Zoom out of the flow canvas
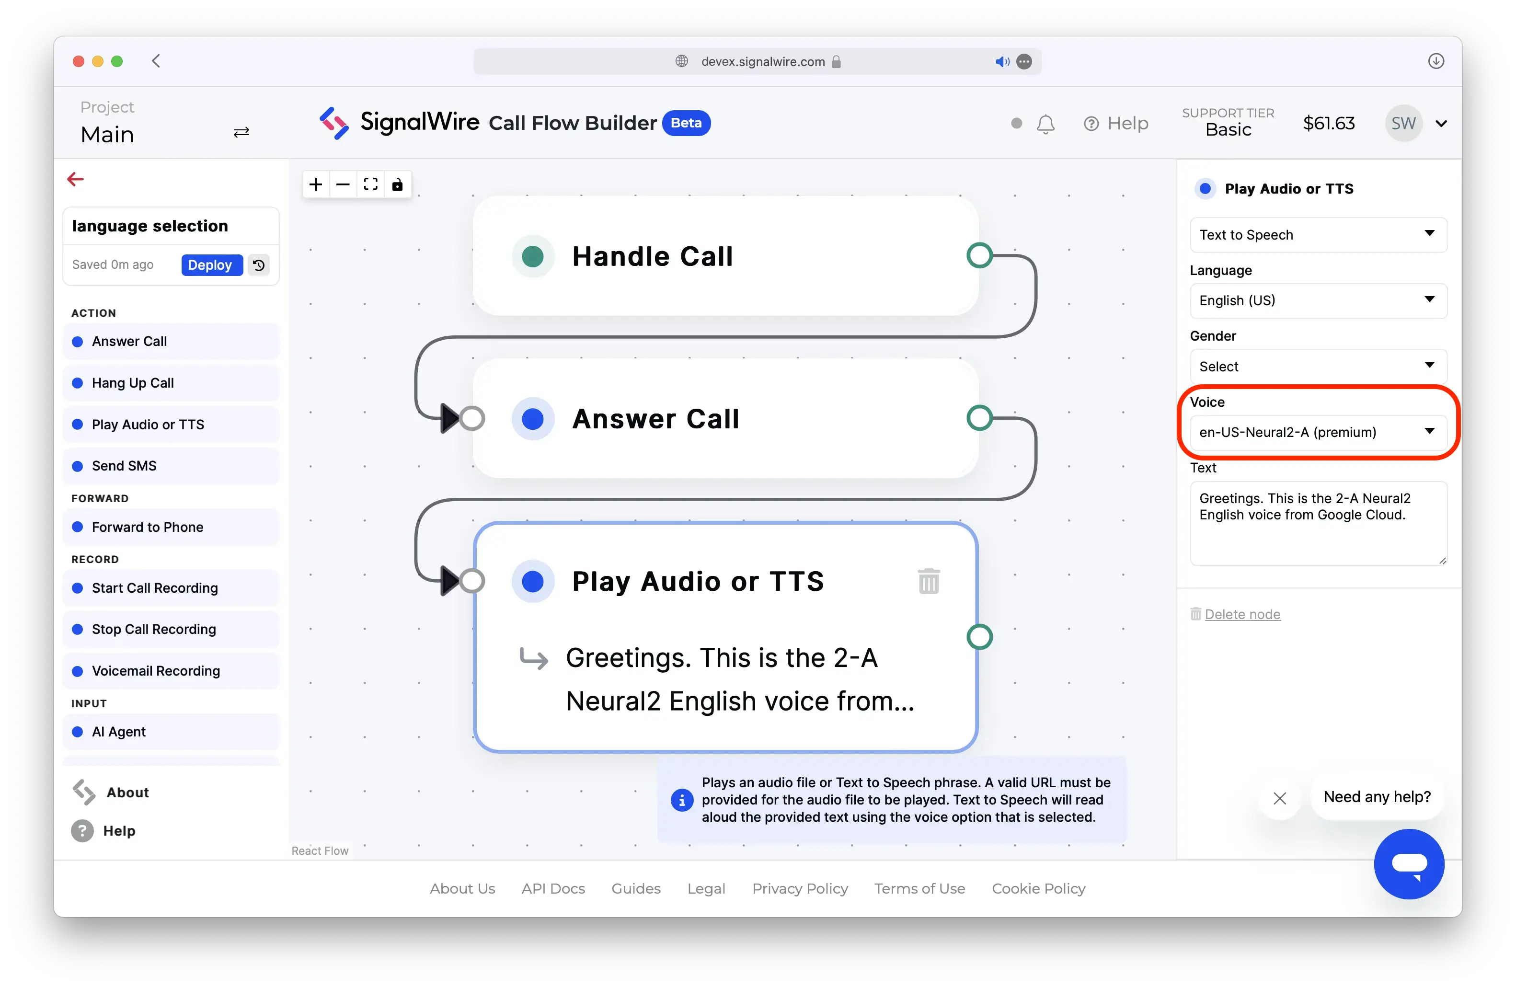 click(x=343, y=184)
